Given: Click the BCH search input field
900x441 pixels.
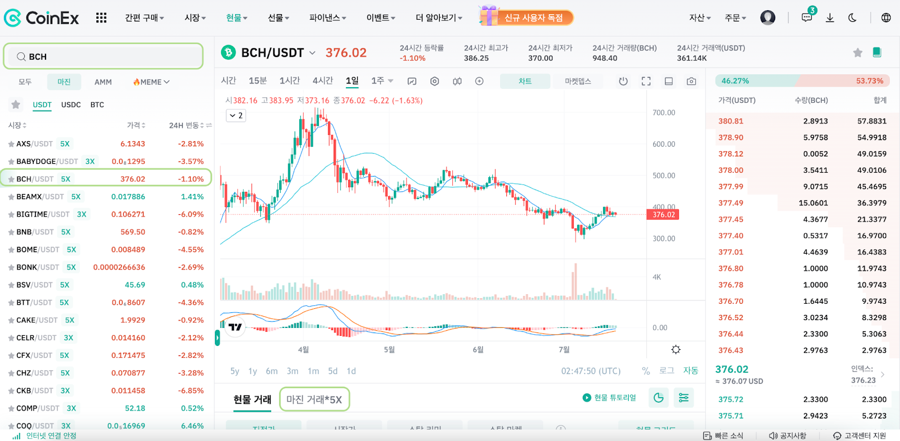Looking at the screenshot, I should pyautogui.click(x=103, y=56).
